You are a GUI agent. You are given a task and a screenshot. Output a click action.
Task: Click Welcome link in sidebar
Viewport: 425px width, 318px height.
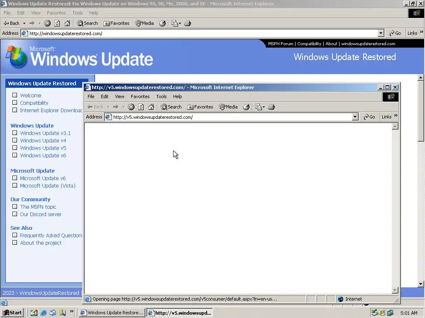[31, 96]
